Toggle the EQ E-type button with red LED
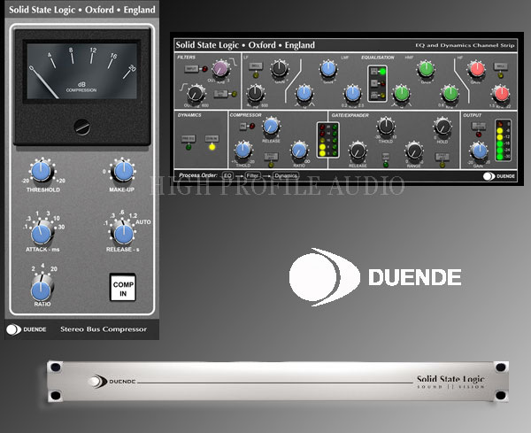The image size is (531, 433). 373,83
